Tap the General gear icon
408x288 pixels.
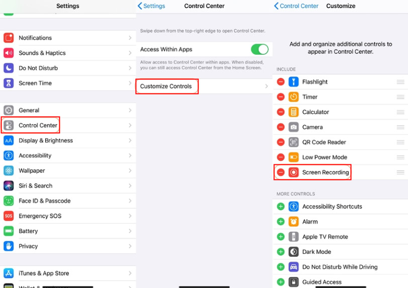[x=9, y=110]
